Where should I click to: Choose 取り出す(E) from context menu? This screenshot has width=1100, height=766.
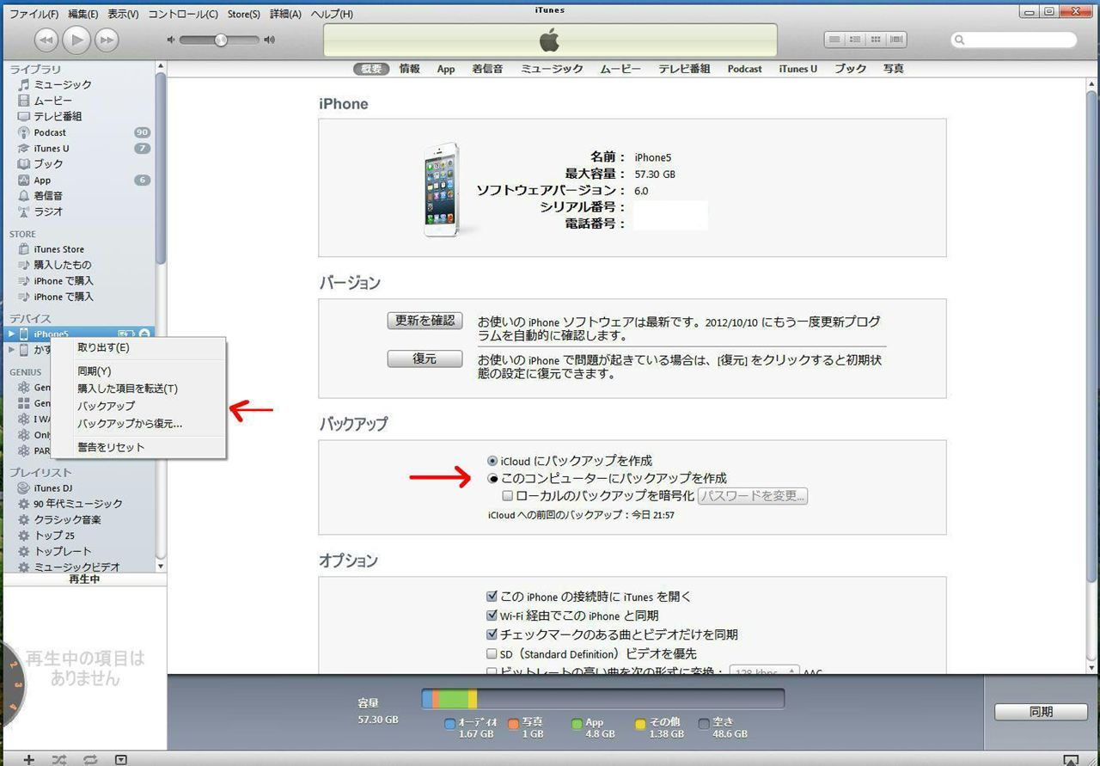coord(138,348)
